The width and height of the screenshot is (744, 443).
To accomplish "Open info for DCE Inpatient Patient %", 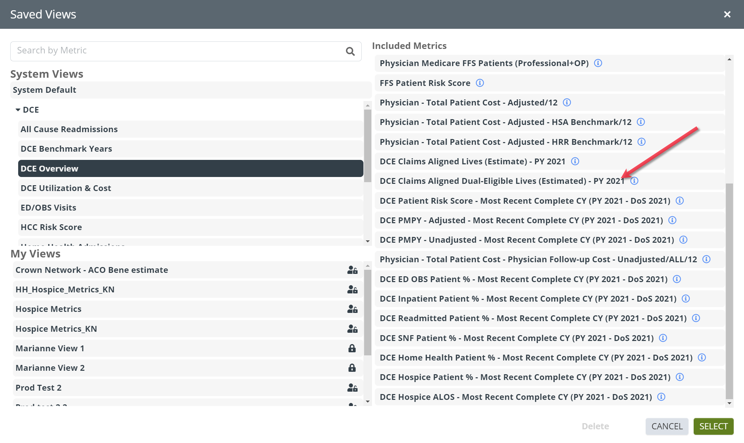I will click(686, 299).
